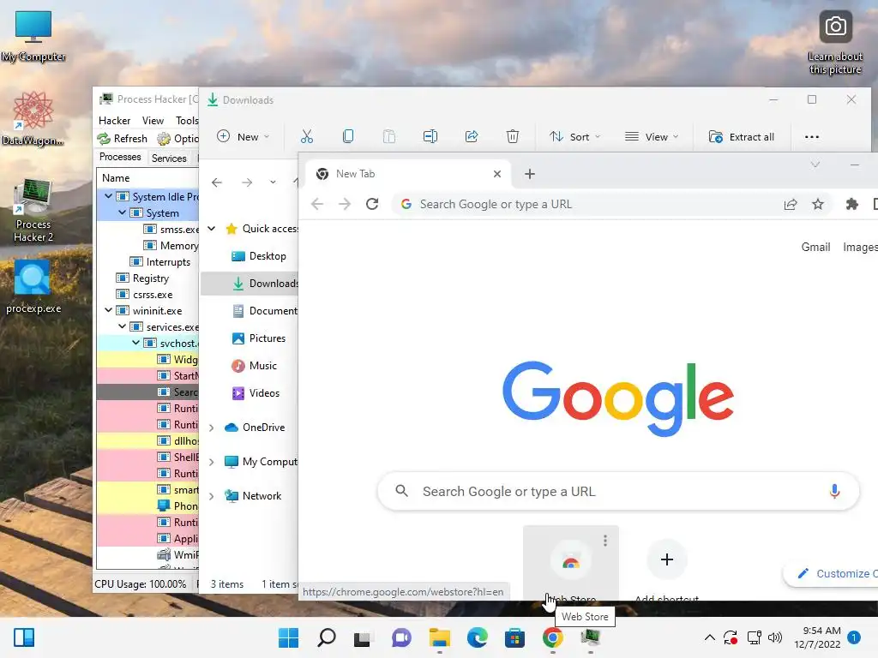Open the Sort dropdown in Downloads
This screenshot has height=658, width=878.
tap(574, 136)
